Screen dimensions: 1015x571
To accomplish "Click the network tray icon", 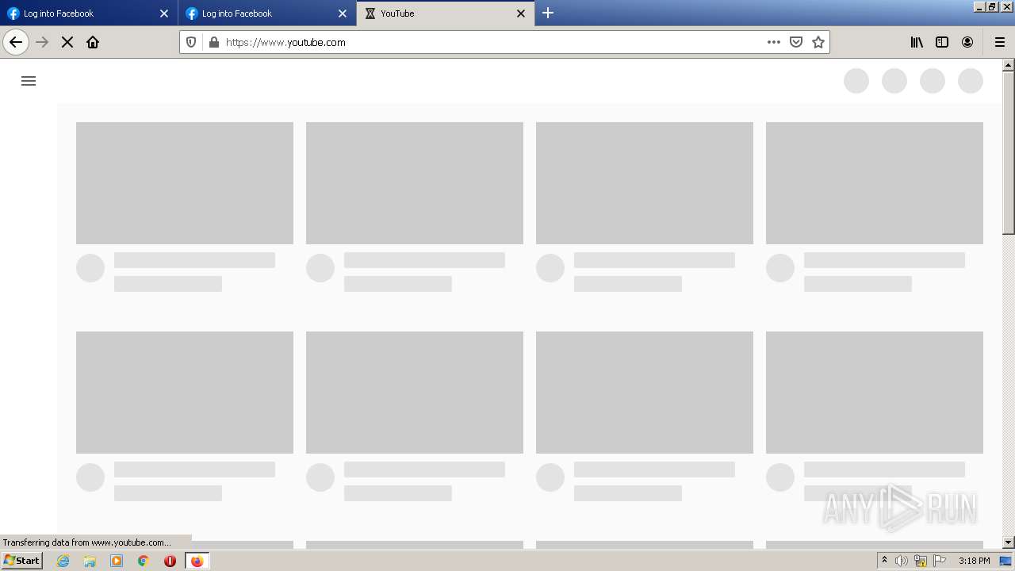I will [x=921, y=561].
